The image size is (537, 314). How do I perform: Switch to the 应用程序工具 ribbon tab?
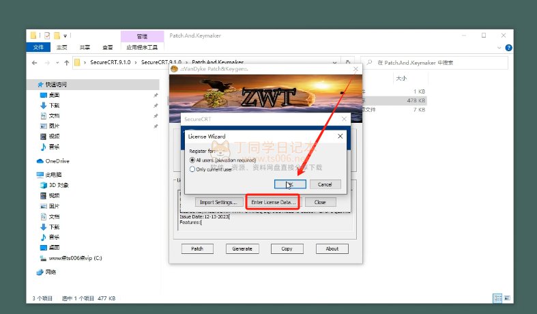pos(142,47)
